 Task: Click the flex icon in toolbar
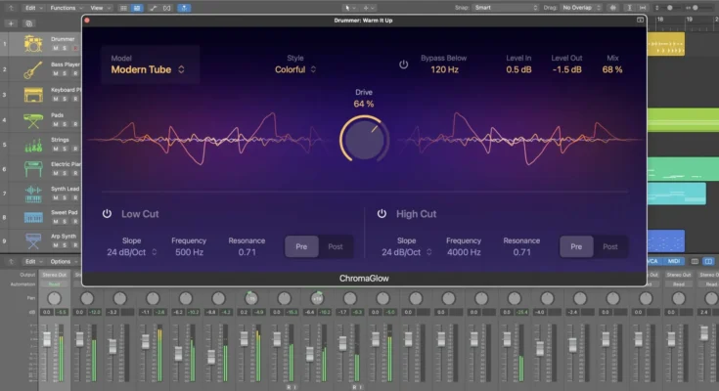(x=167, y=8)
